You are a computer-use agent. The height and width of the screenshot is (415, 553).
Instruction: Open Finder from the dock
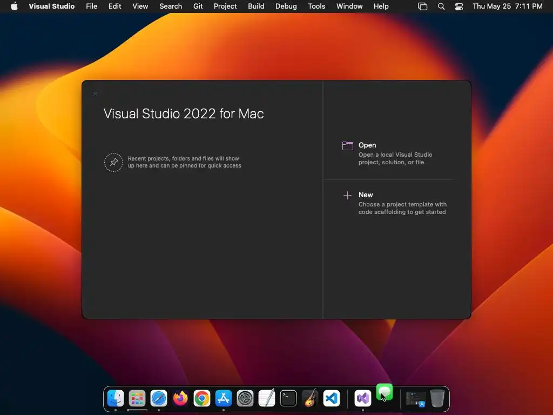tap(116, 398)
